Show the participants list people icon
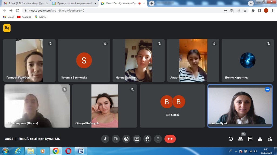 click(x=240, y=139)
